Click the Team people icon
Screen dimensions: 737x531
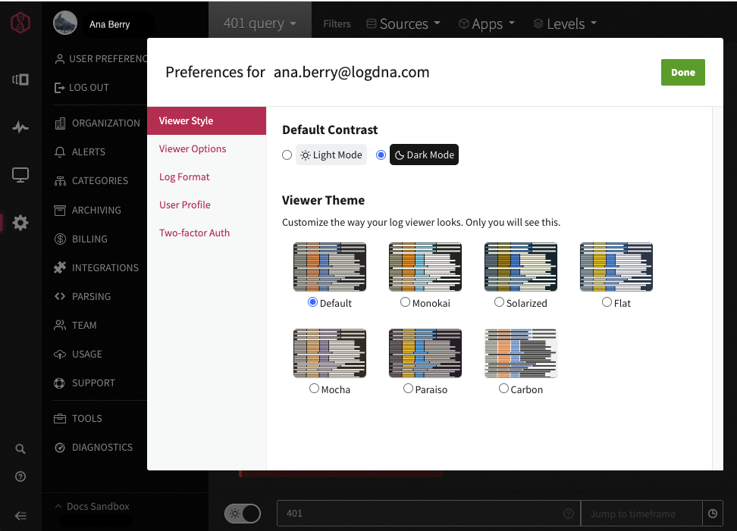coord(60,325)
